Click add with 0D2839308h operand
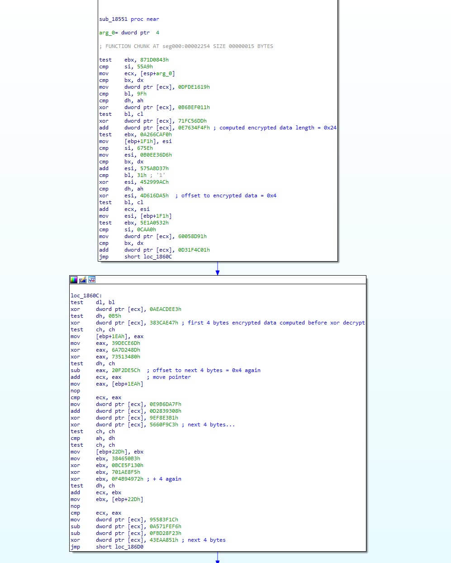Viewport: 451px width, 563px height. click(x=126, y=411)
